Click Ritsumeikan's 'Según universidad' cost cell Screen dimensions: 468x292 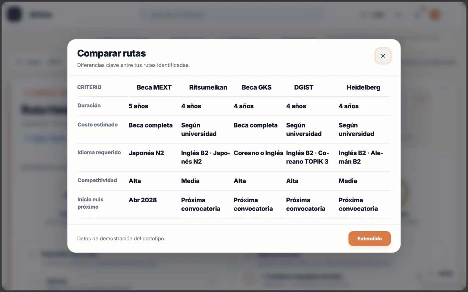click(199, 129)
